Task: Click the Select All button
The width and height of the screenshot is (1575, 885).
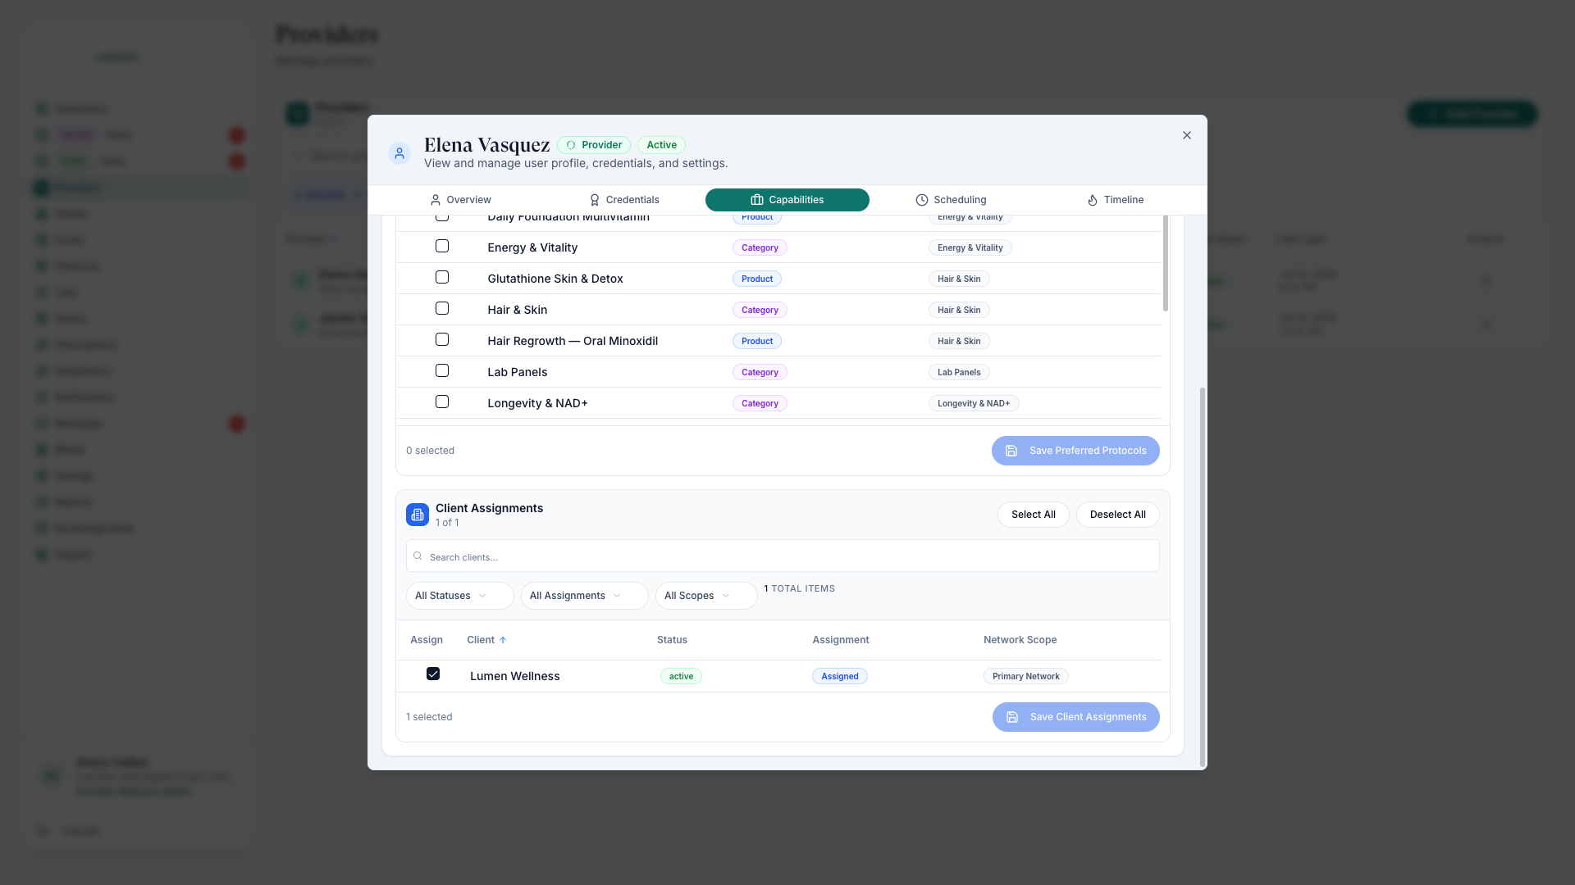Action: click(1034, 515)
